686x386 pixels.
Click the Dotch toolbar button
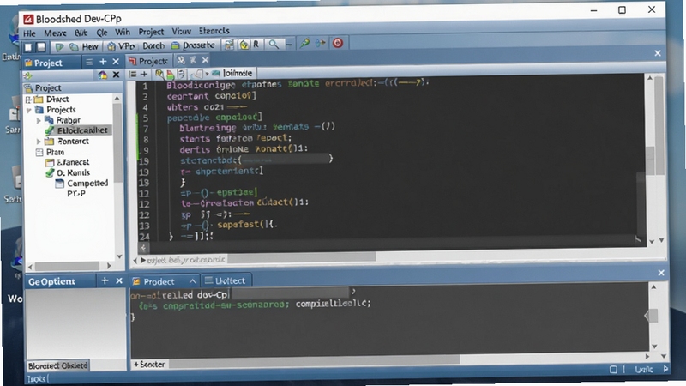(x=153, y=45)
